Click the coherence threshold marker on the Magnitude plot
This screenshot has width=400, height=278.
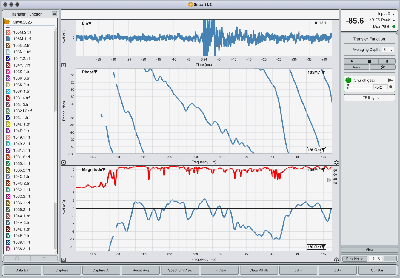coord(330,180)
